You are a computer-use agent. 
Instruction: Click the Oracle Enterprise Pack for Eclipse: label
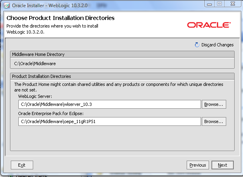pyautogui.click(x=51, y=113)
